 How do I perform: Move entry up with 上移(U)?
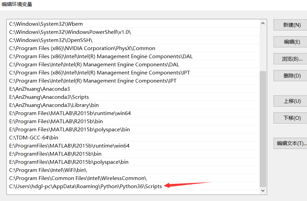[x=290, y=101]
